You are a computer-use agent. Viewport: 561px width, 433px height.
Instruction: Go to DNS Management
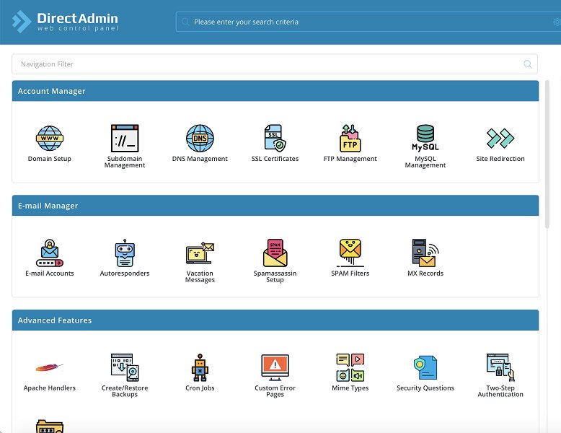200,138
